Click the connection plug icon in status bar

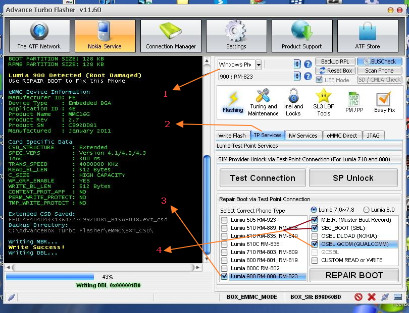(385, 297)
